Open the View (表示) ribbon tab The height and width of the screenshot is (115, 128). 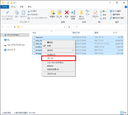click(30, 7)
